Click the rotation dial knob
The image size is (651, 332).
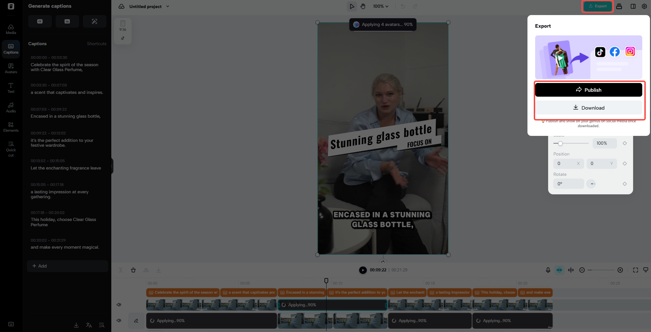(x=591, y=184)
